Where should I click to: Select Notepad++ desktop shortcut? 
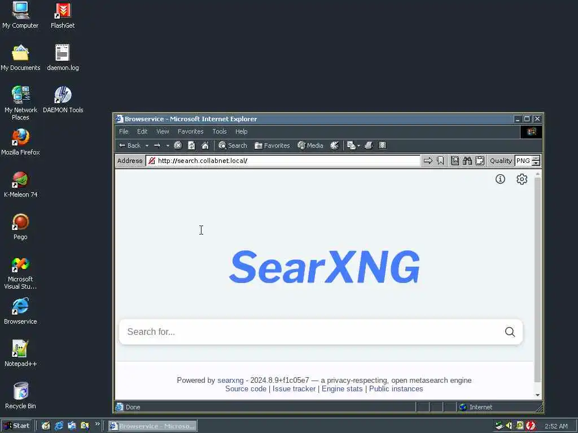[x=20, y=354]
